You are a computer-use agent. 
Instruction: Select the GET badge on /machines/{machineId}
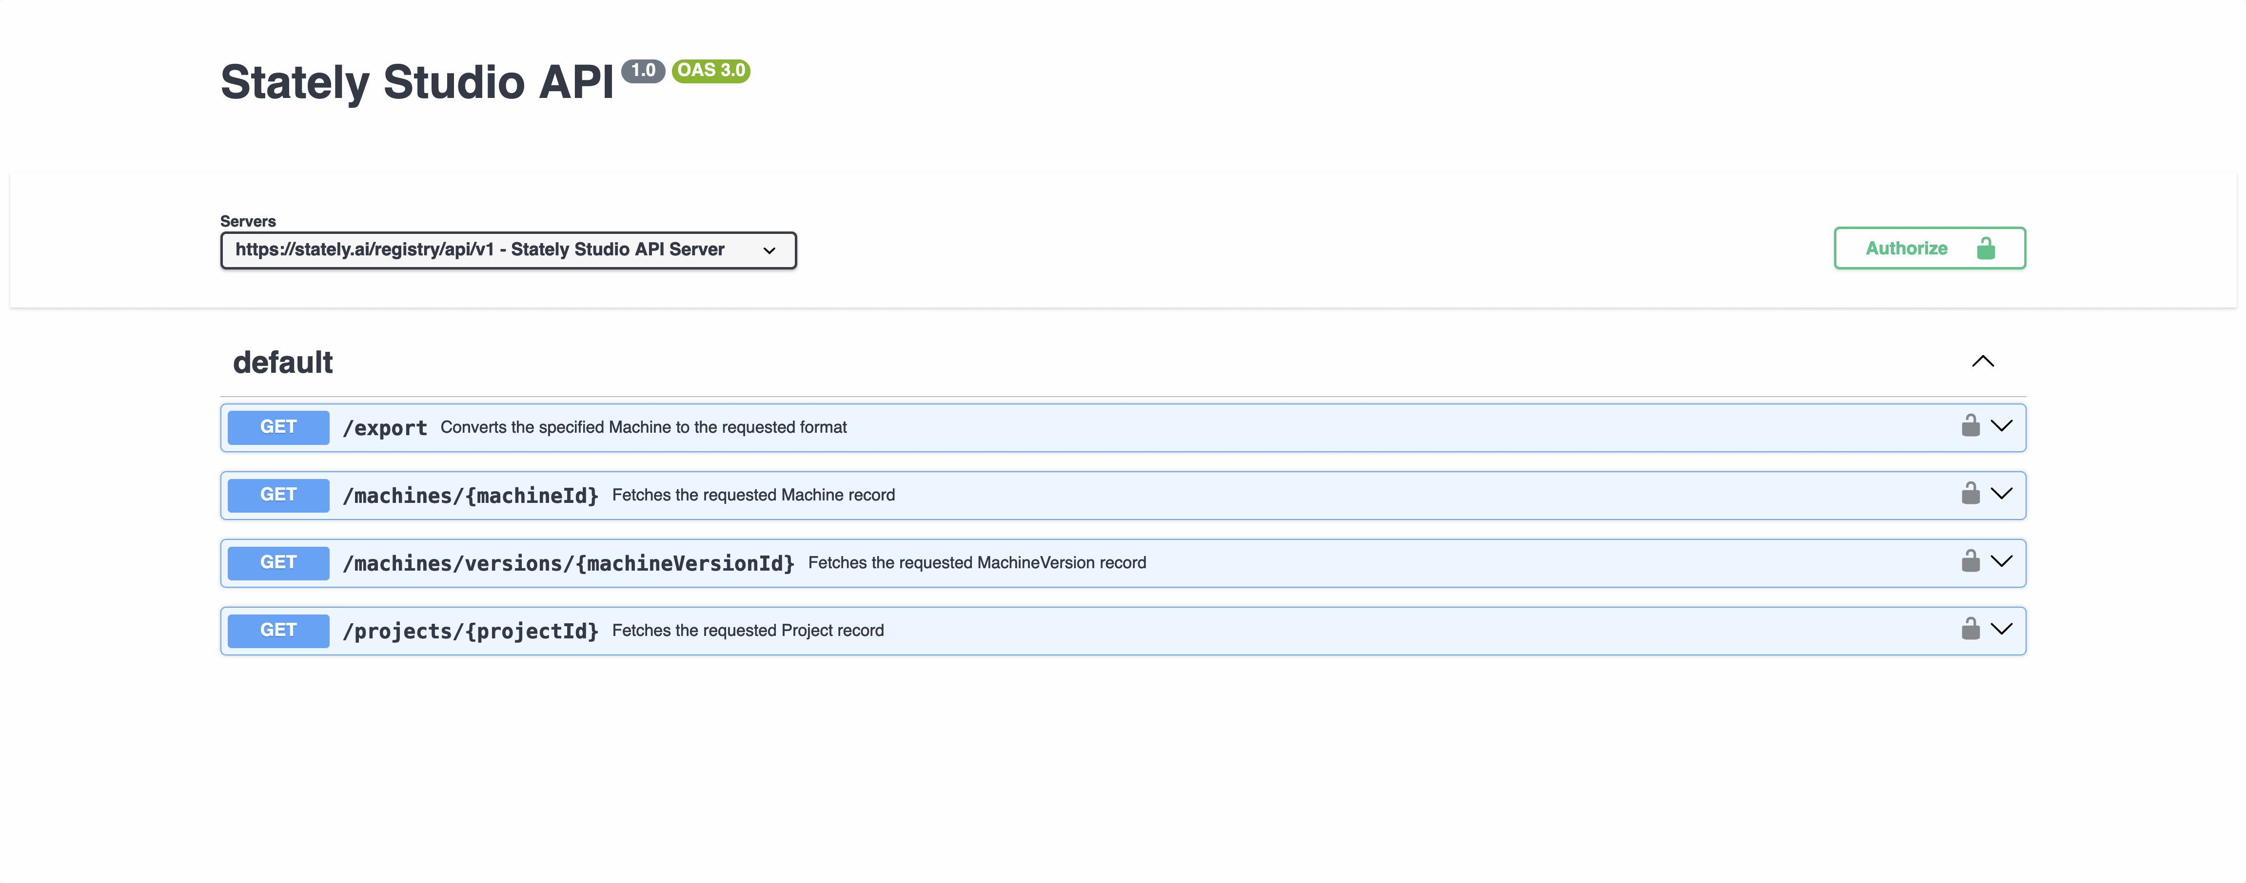(277, 494)
